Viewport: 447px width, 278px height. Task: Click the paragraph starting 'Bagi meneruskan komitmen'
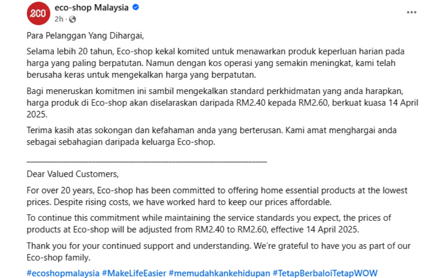[x=222, y=103]
